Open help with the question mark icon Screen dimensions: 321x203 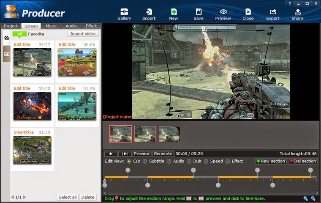pyautogui.click(x=289, y=4)
